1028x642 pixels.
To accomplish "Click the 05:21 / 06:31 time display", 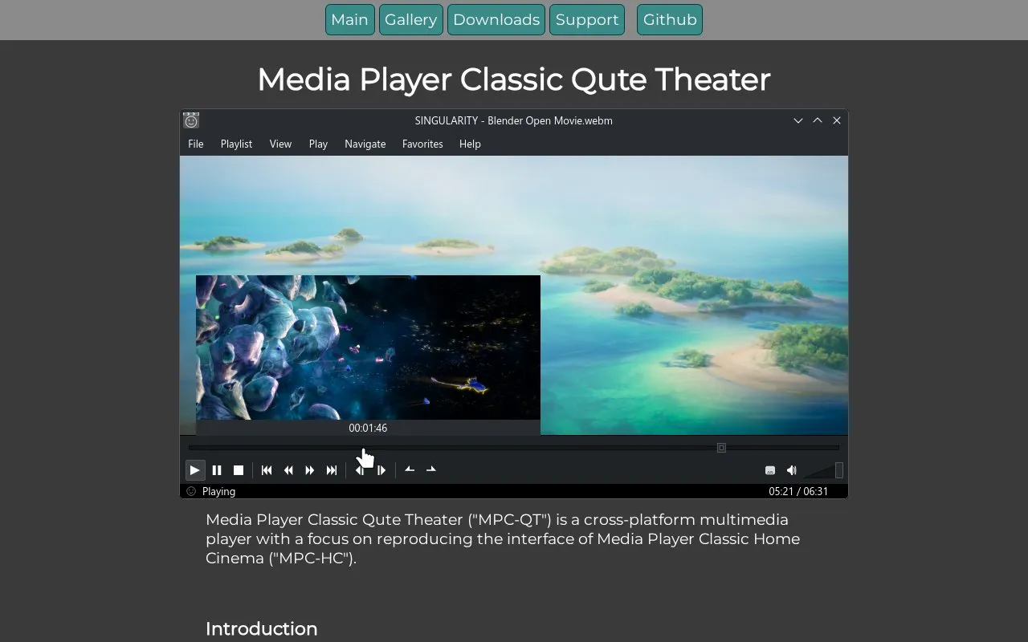I will tap(798, 491).
